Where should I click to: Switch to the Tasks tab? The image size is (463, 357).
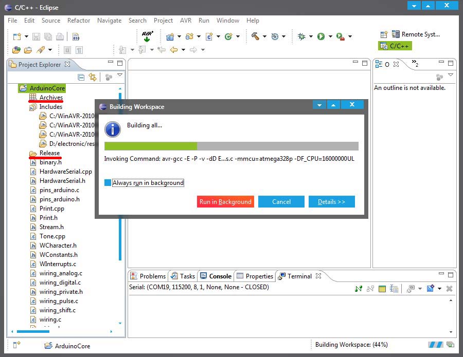point(183,276)
